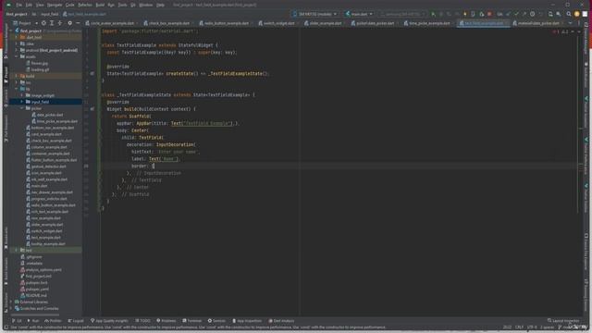The image size is (592, 333).
Task: Click the green Run button in toolbar
Action: coord(433,14)
